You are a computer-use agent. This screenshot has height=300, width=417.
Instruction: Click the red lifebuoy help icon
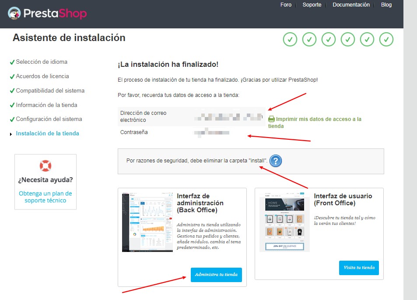pos(46,166)
